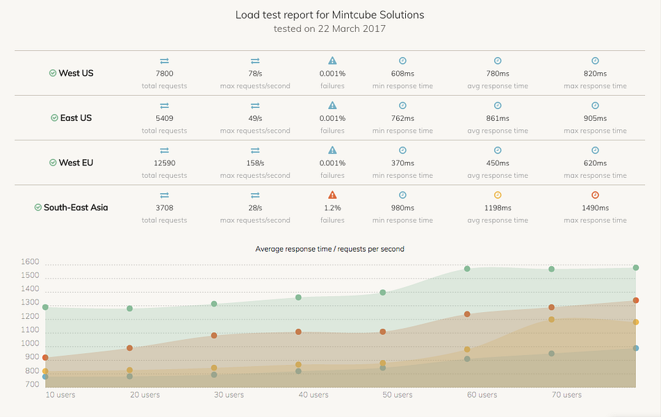Screen dimensions: 661x417
Task: Click the clock icon above 450ms
Action: click(498, 150)
